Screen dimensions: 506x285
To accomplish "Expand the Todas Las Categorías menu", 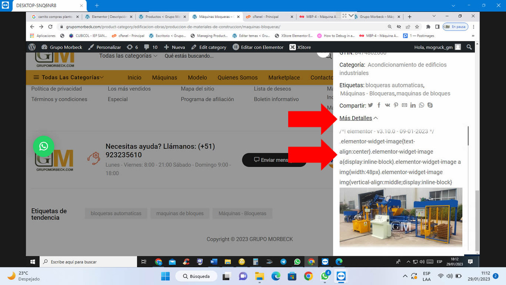I will tap(68, 78).
